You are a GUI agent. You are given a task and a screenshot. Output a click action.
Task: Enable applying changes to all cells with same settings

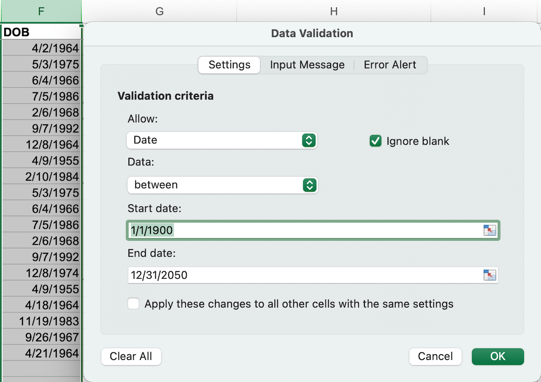coord(133,303)
